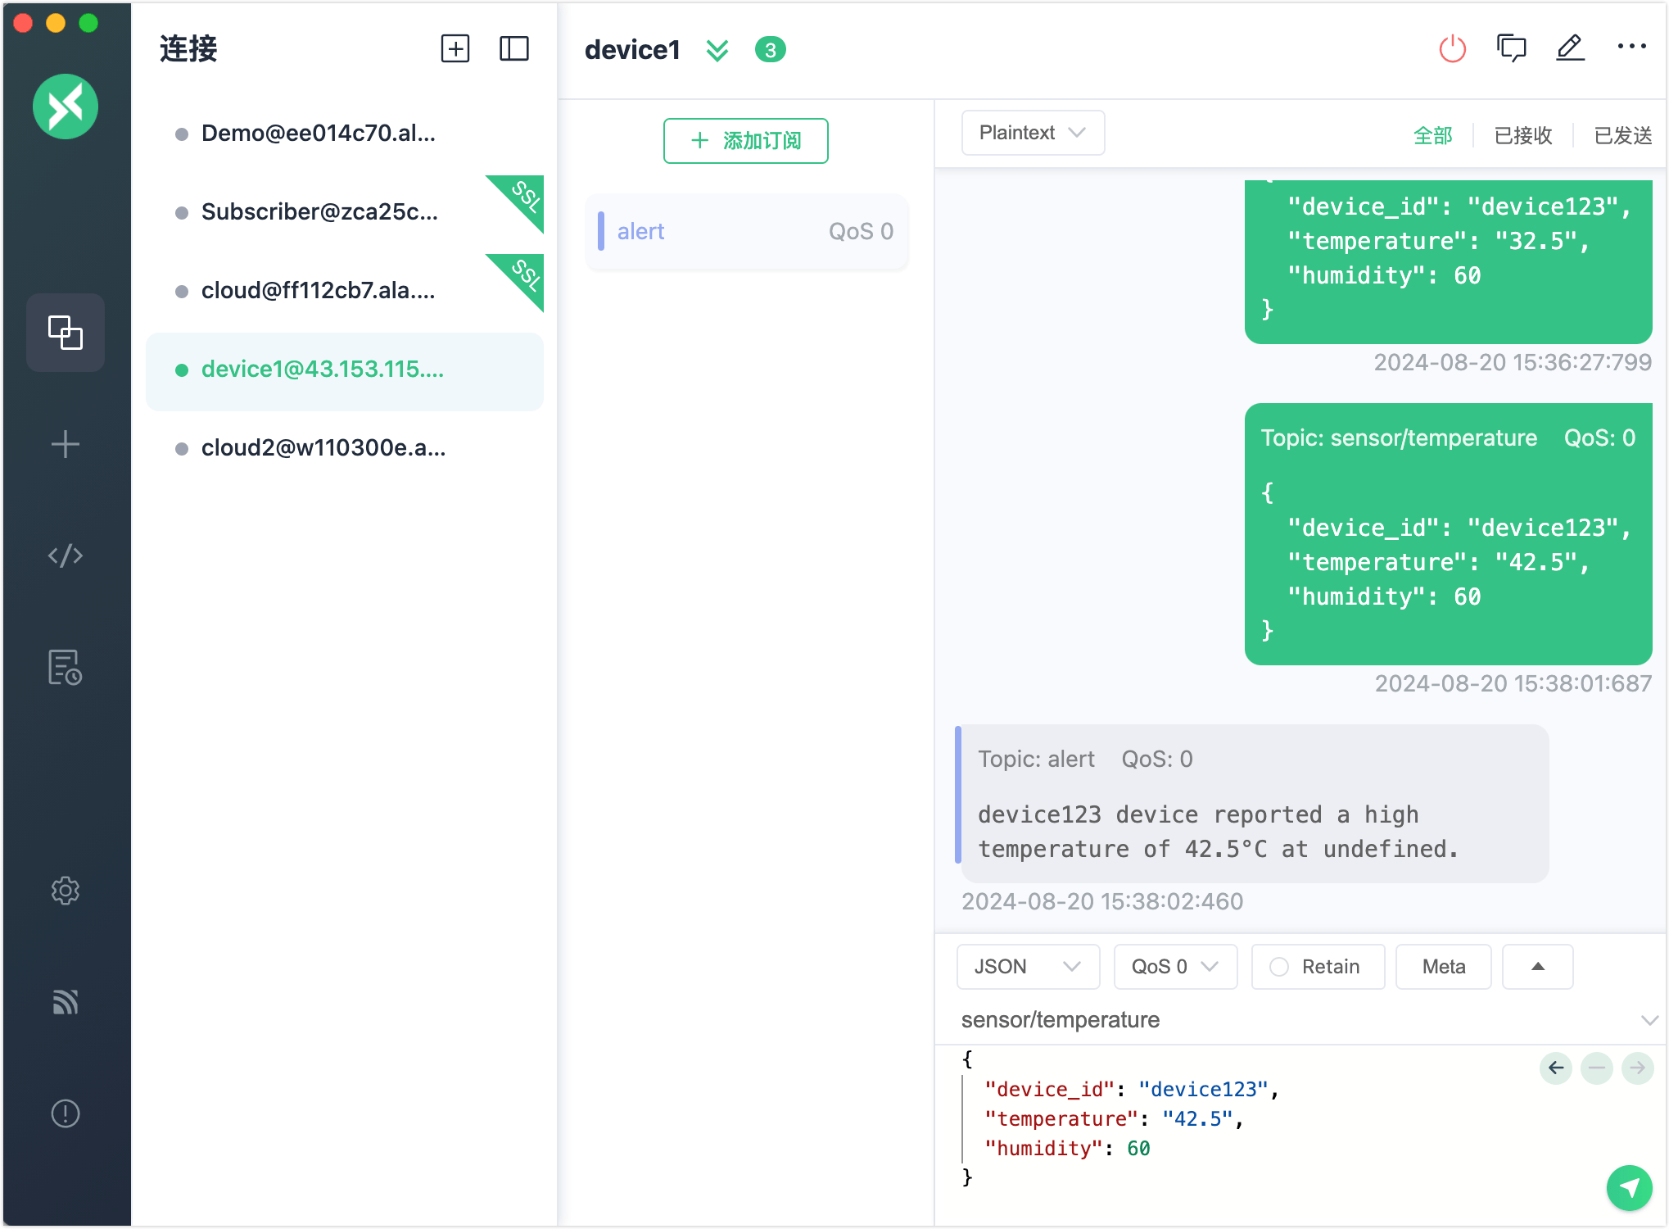Open the Log icon in sidebar

pos(66,667)
